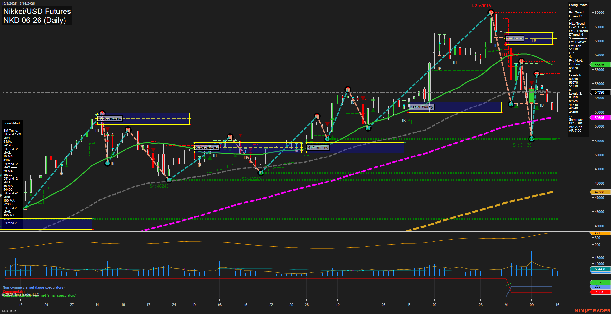
Task: Collapse the Swing Pivots info panel
Action: tap(578, 5)
